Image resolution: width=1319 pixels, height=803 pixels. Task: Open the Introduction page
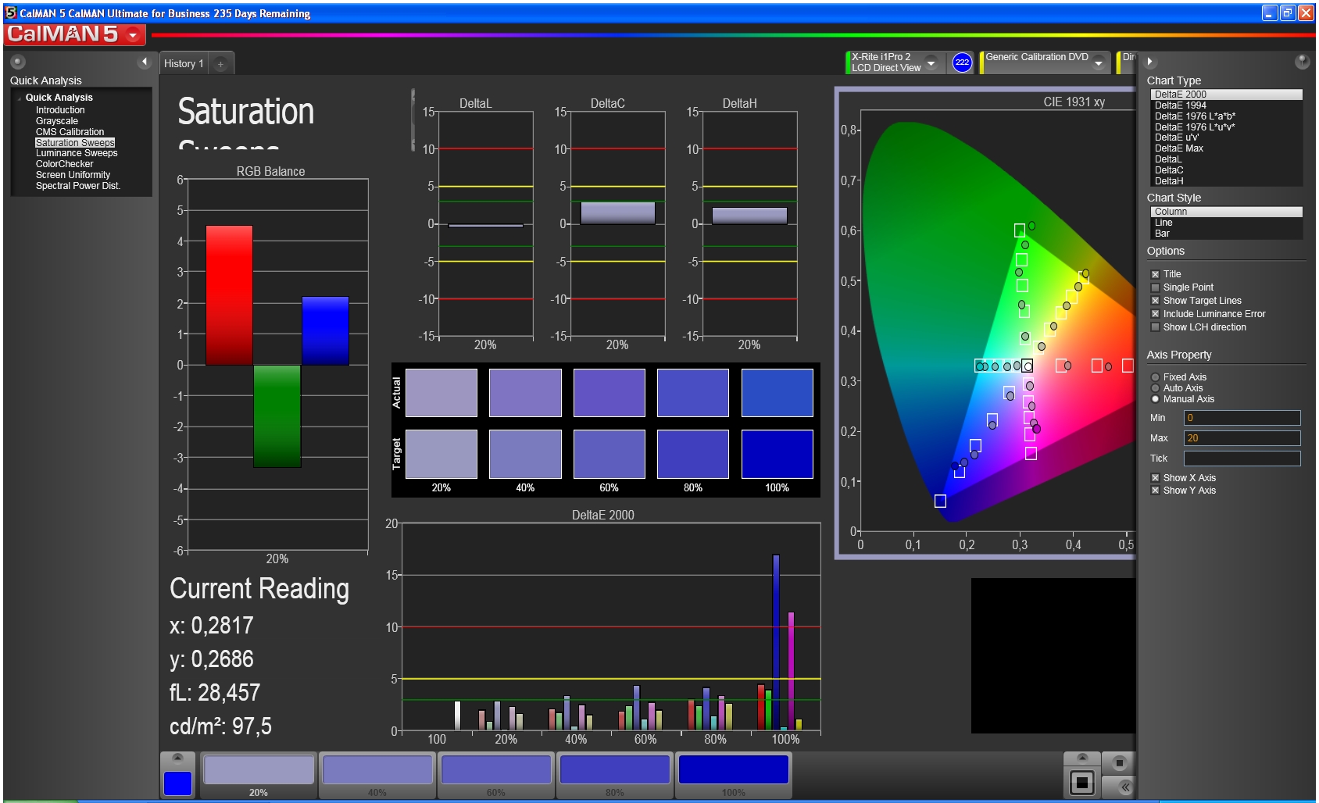(x=60, y=110)
